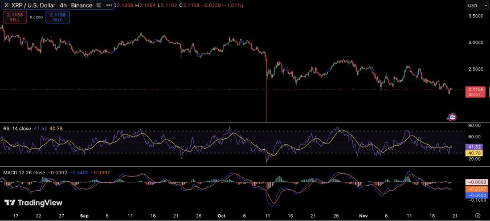Click the Oct label on time axis
The height and width of the screenshot is (221, 490).
point(222,216)
